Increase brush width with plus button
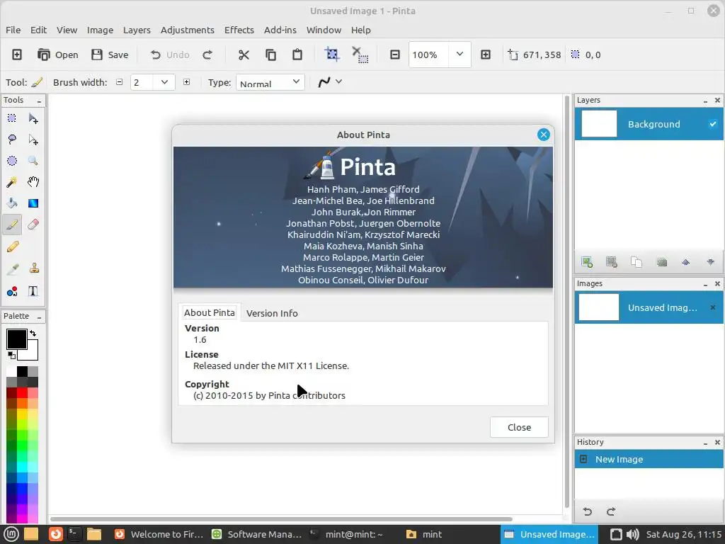This screenshot has width=725, height=544. tap(186, 82)
